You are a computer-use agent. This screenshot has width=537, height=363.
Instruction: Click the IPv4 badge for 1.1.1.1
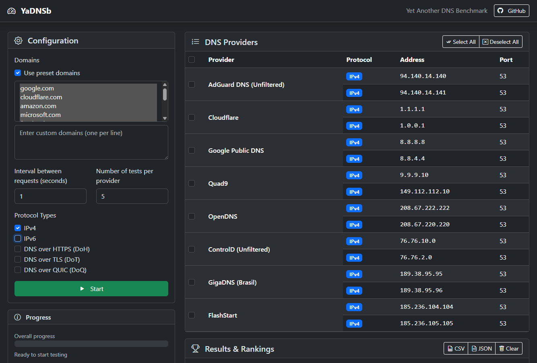[354, 109]
